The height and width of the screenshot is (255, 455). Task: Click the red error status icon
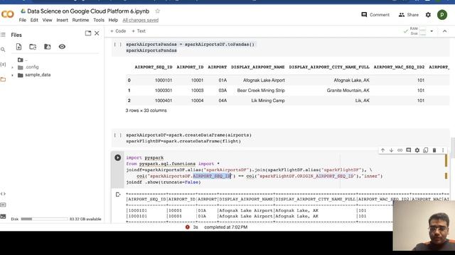click(x=188, y=227)
